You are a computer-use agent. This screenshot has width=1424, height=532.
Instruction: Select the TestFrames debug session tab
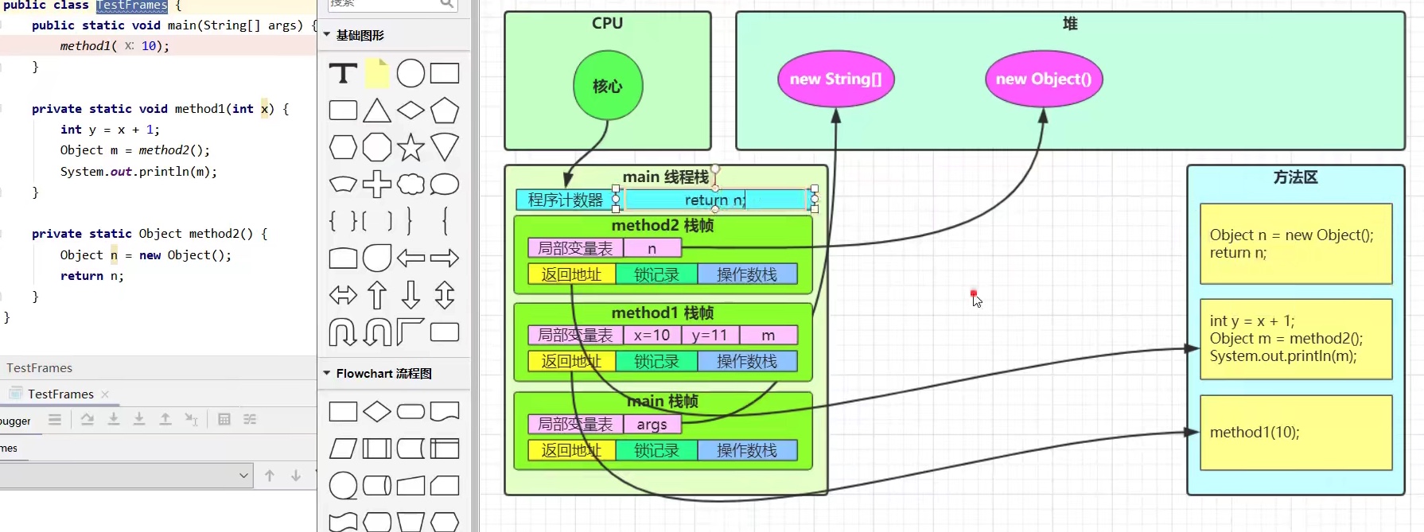coord(60,394)
